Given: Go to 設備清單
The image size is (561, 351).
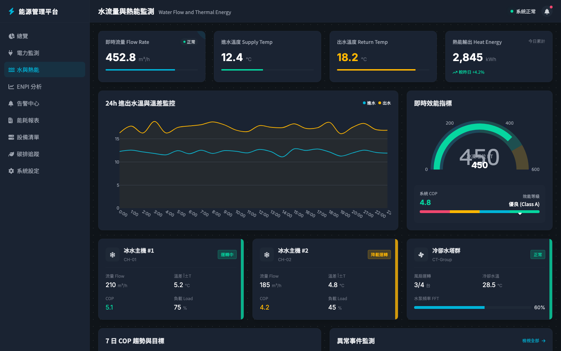Looking at the screenshot, I should point(45,137).
